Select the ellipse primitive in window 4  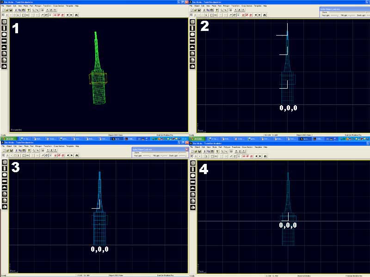click(x=193, y=175)
